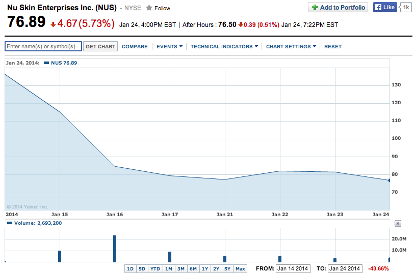This screenshot has height=273, width=415.
Task: Click the Jan 15 volume bar
Action: 60,256
